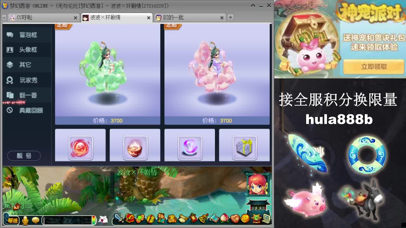
Task: Click the pink winged pig icon
Action: (x=305, y=199)
